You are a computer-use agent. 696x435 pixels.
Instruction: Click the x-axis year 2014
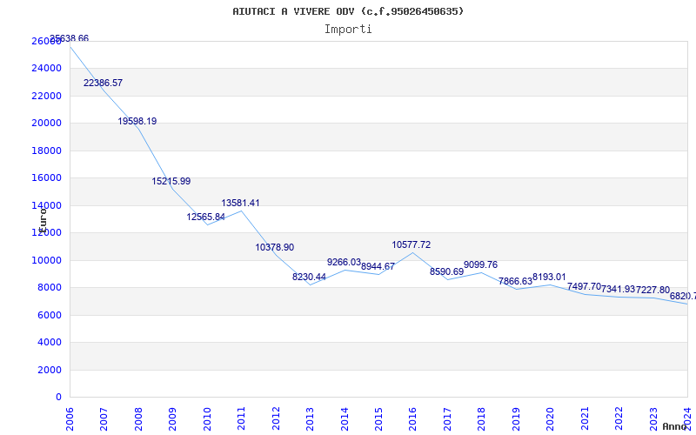pos(344,418)
